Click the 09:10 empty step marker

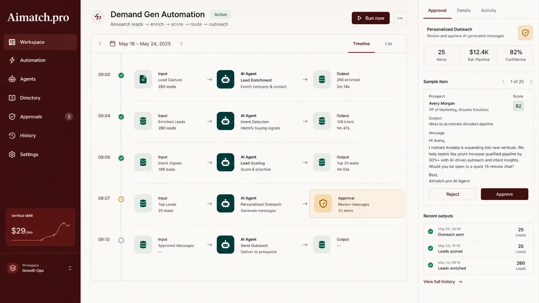(x=121, y=240)
